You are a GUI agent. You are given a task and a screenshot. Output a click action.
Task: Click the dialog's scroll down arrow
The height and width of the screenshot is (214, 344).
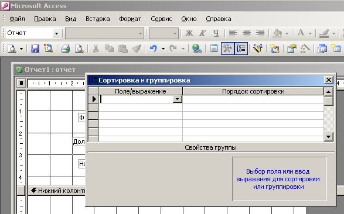click(x=328, y=137)
